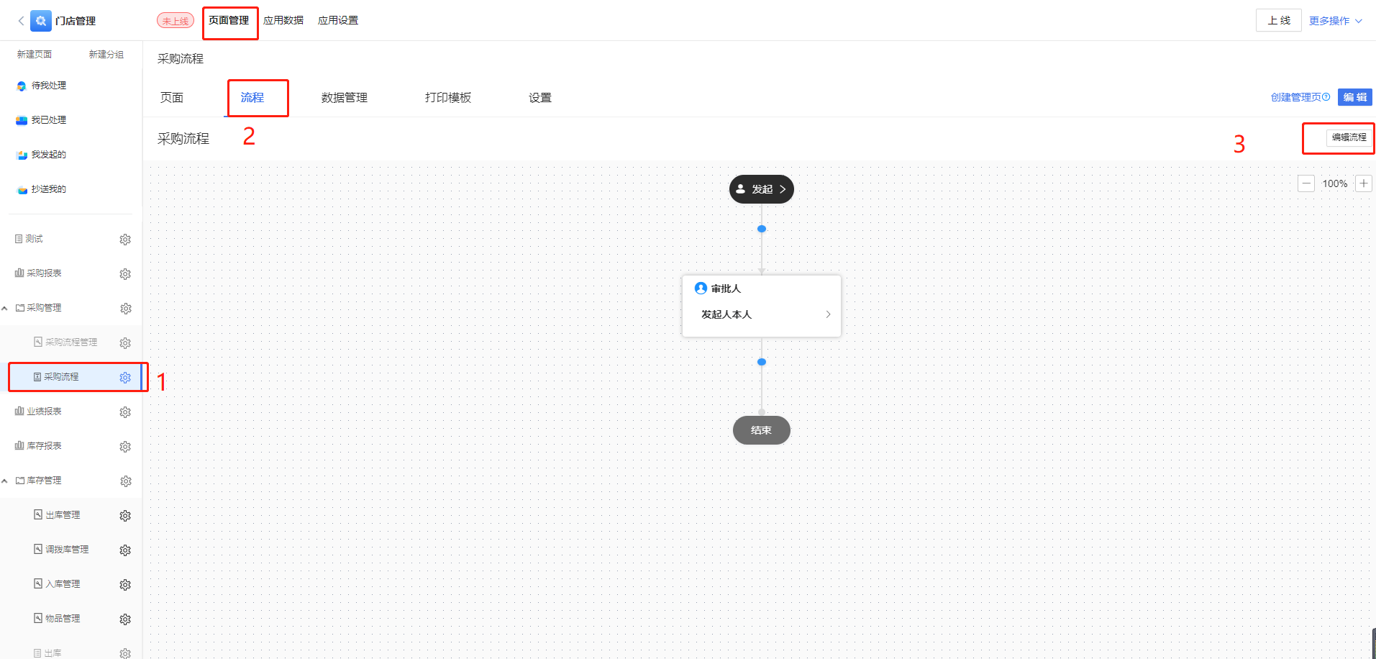Click 新建分组 in the sidebar

[106, 55]
